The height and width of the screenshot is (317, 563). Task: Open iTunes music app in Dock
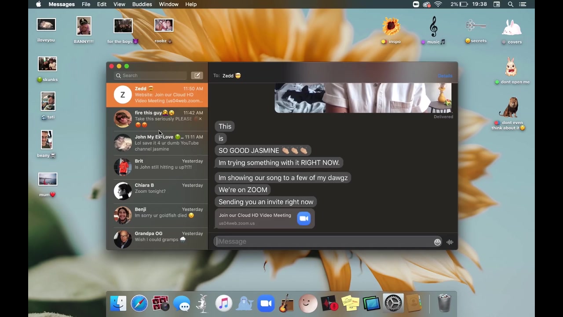(x=223, y=304)
